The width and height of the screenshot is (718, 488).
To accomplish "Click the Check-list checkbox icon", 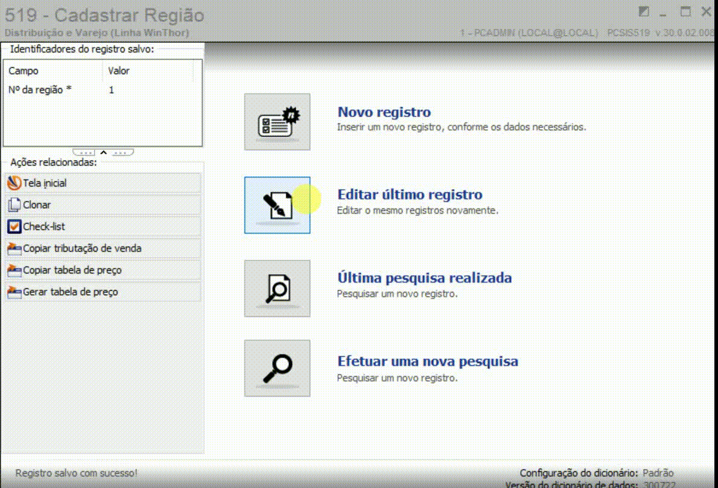I will [x=14, y=226].
